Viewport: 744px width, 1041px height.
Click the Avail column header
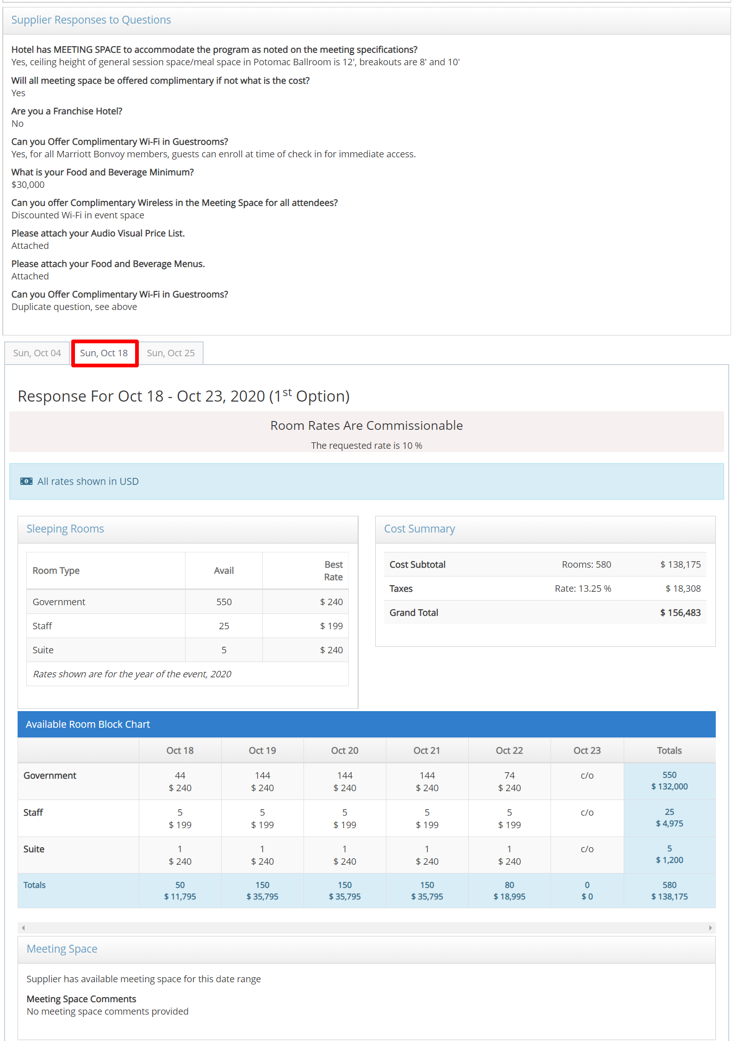point(223,570)
